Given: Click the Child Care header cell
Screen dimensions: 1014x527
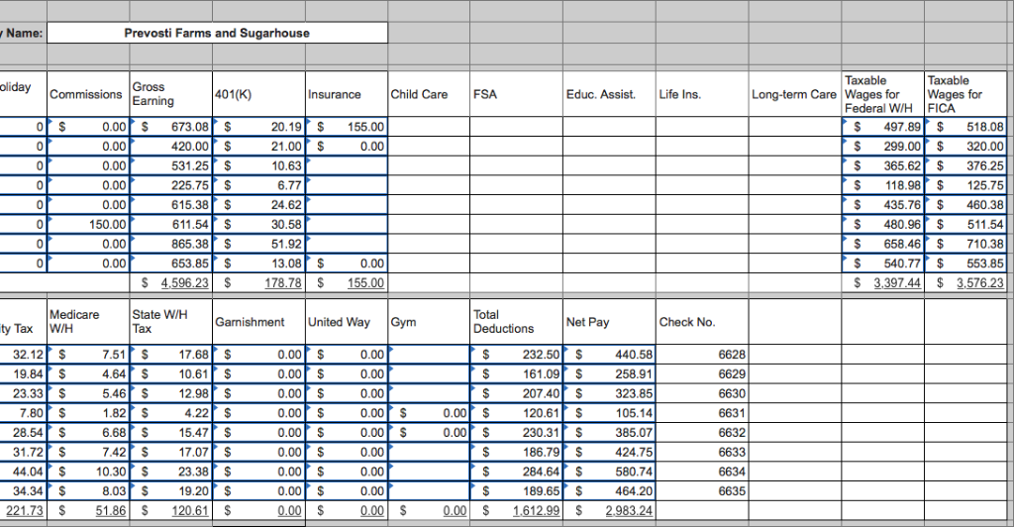Looking at the screenshot, I should [429, 94].
